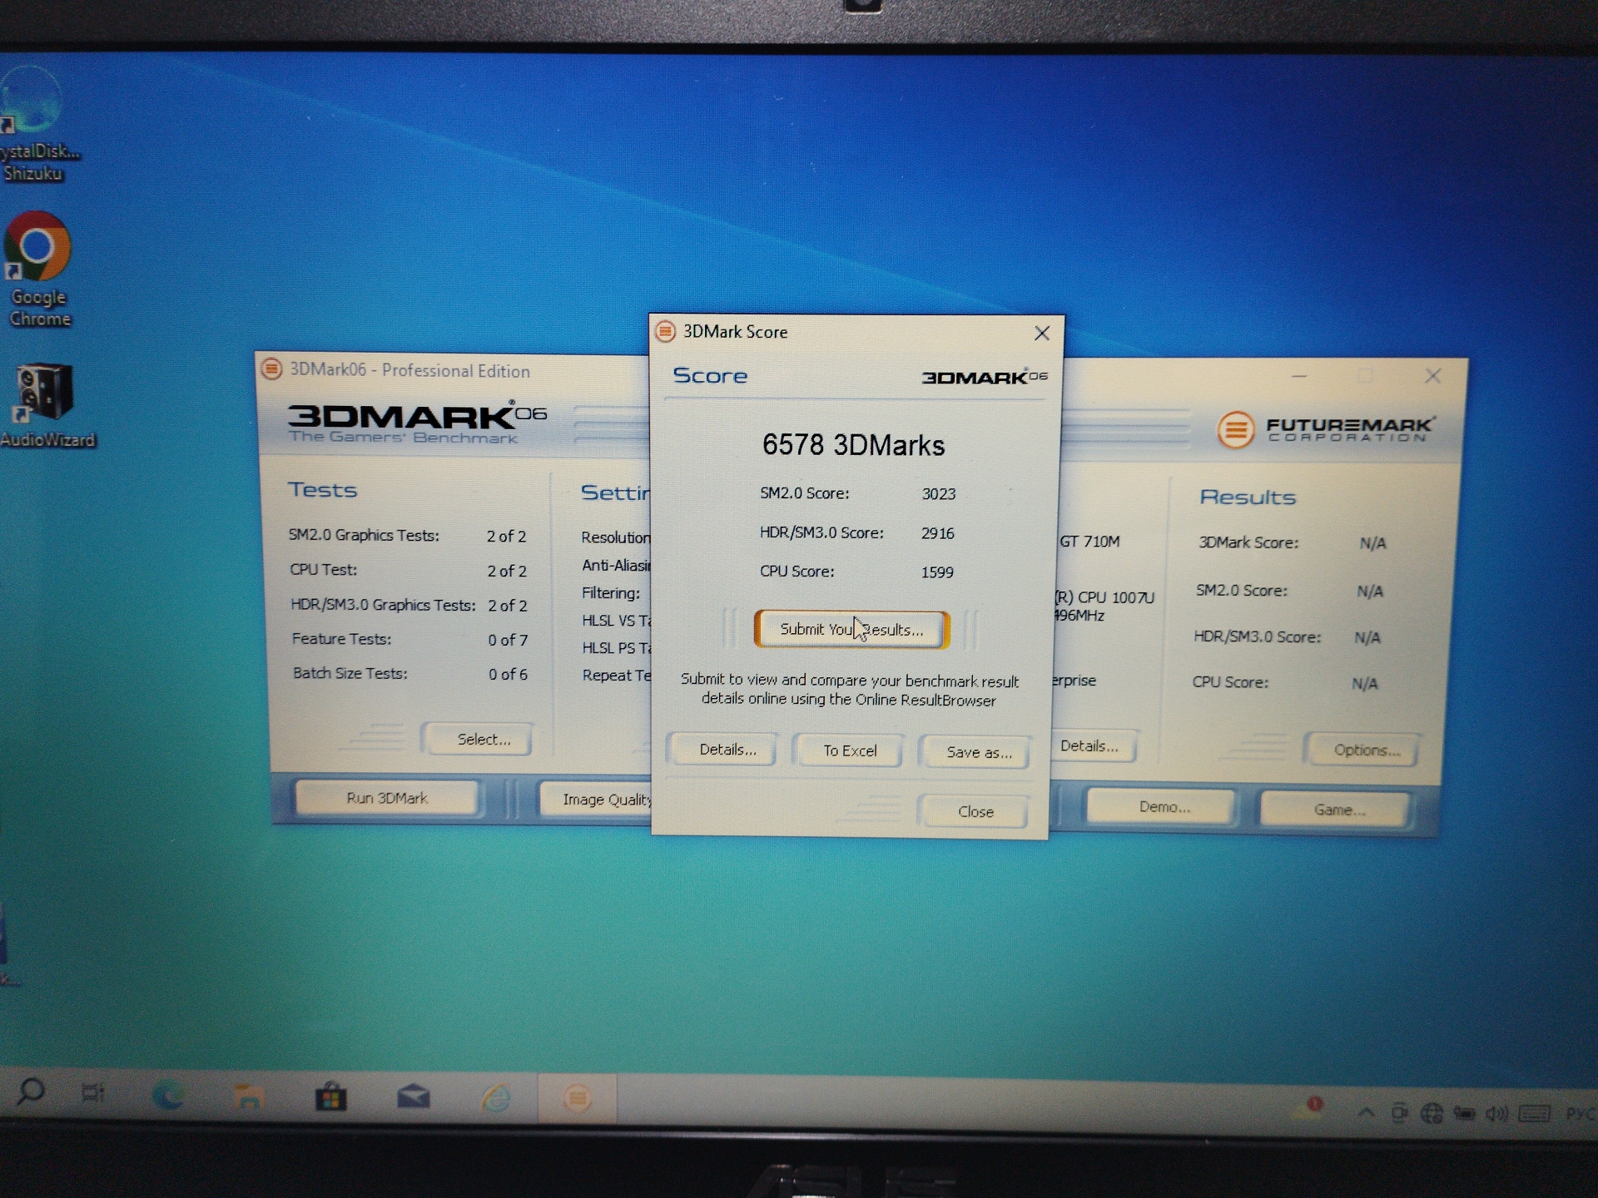Click the network globe tray icon
This screenshot has height=1198, width=1598.
point(1432,1113)
